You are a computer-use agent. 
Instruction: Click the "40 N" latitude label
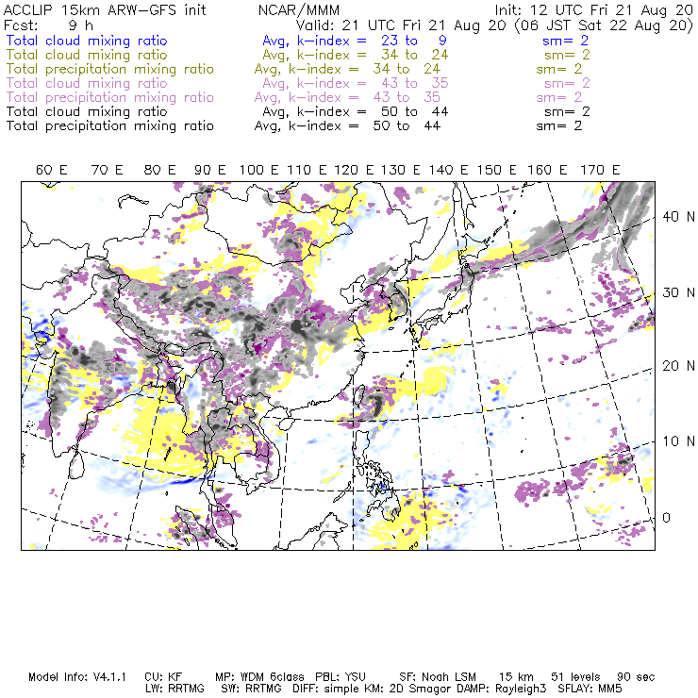pyautogui.click(x=678, y=217)
